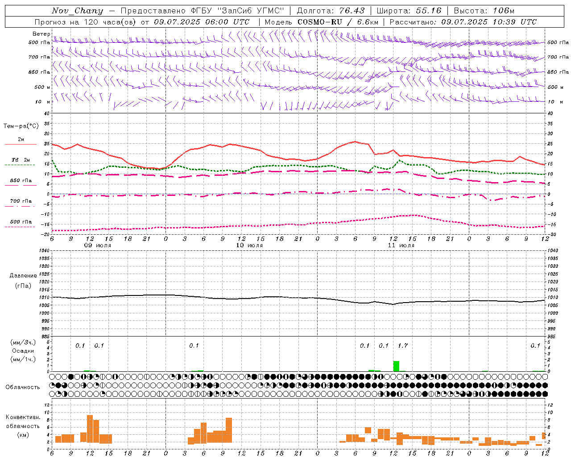Click the Давление pressure panel label
Image resolution: width=571 pixels, height=457 pixels.
click(x=23, y=276)
